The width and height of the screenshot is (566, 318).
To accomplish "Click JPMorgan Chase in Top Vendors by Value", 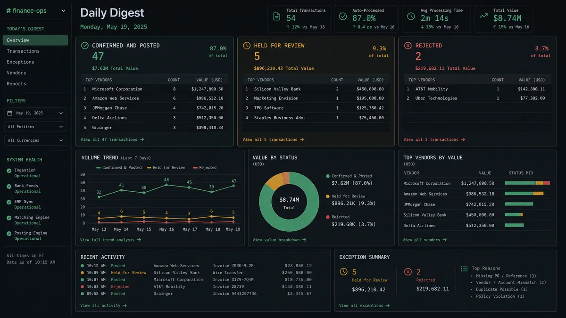I will (419, 204).
